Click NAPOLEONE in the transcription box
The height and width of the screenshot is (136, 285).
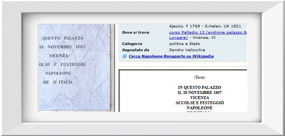click(x=199, y=108)
